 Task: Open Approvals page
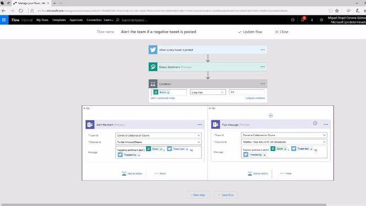click(76, 20)
